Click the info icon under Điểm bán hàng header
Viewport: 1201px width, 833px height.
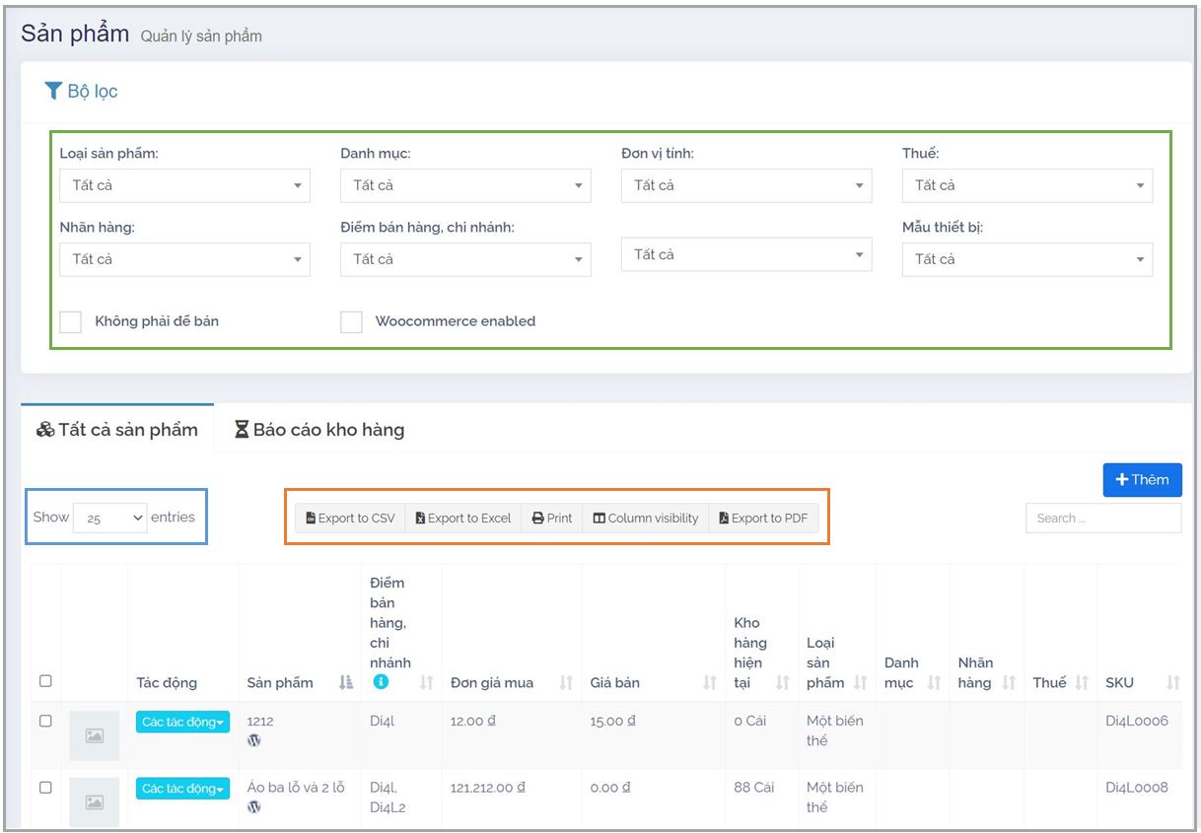click(381, 682)
